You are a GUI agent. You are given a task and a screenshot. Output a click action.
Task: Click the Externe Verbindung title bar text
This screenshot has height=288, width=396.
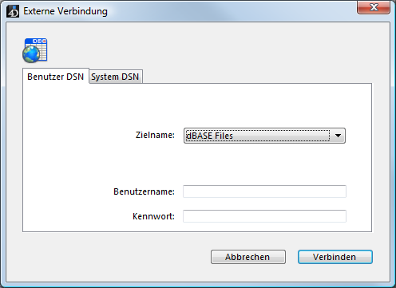[65, 11]
